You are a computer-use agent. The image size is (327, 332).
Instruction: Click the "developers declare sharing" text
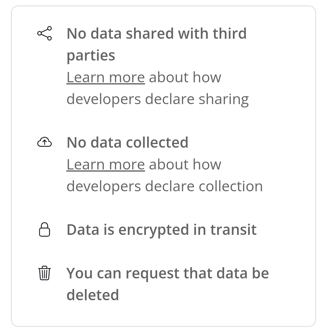[x=157, y=99]
